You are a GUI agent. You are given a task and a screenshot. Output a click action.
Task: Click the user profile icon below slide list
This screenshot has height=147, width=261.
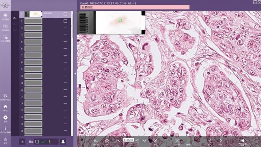[63, 142]
